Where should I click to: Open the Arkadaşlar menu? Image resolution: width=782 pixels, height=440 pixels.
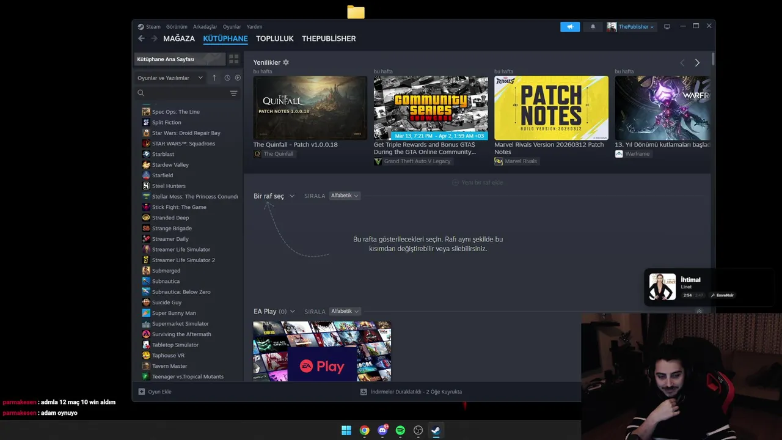[x=205, y=27]
